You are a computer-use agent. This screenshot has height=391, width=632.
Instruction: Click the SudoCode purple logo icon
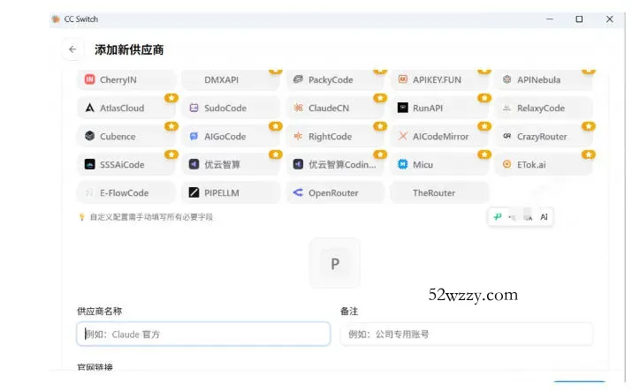194,108
